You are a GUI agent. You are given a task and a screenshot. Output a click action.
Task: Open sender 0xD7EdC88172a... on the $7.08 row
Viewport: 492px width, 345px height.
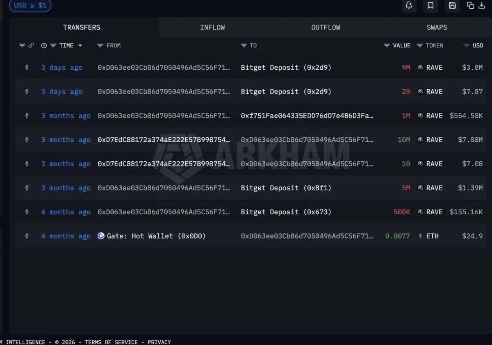click(164, 164)
